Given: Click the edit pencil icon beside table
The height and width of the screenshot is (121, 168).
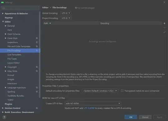Looking at the screenshot, I should click(164, 32).
